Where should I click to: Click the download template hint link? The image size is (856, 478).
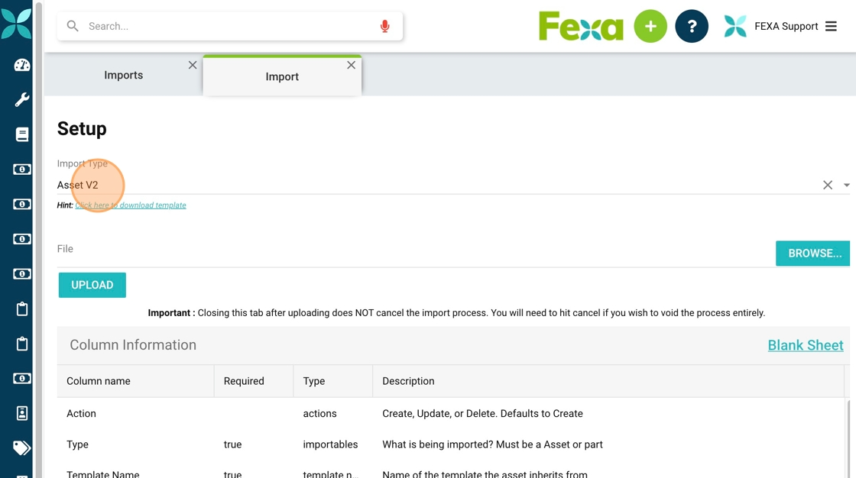point(131,205)
